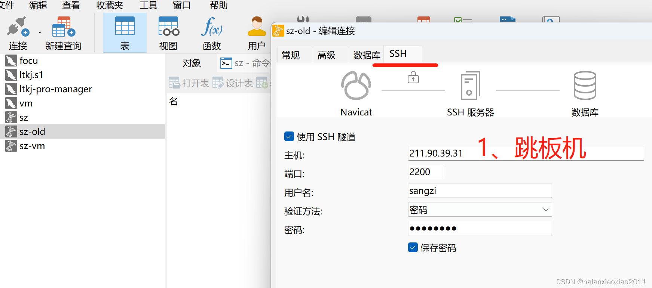Image resolution: width=652 pixels, height=288 pixels.
Task: Click the 新建查询 (New Query) icon
Action: (x=64, y=27)
